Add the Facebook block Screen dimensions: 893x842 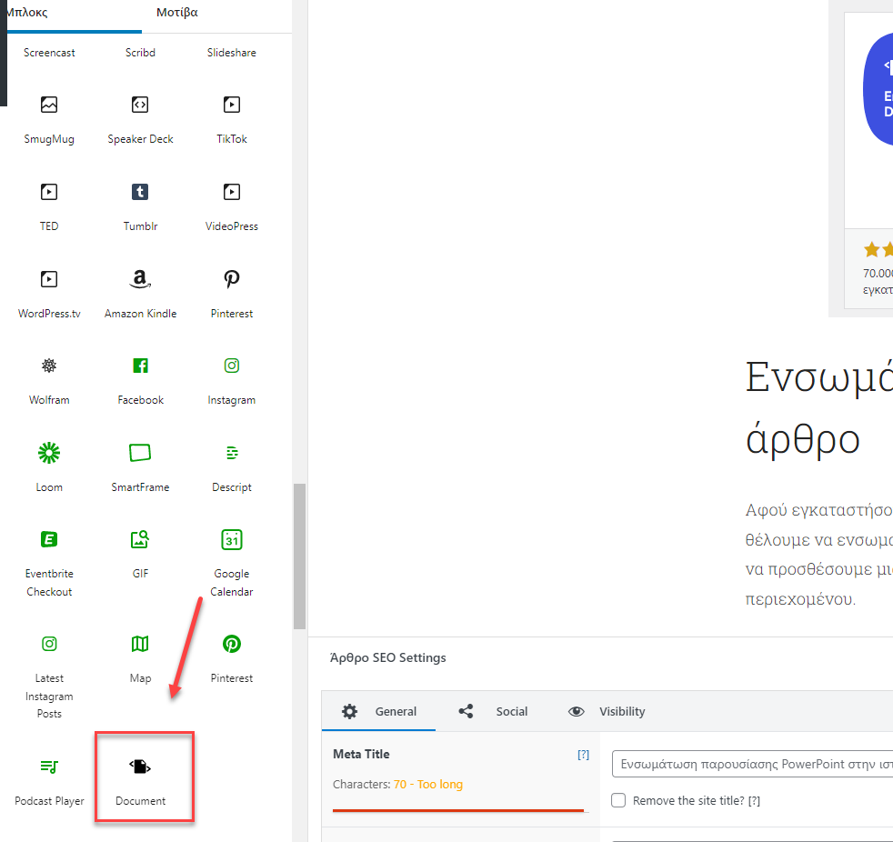pos(140,381)
